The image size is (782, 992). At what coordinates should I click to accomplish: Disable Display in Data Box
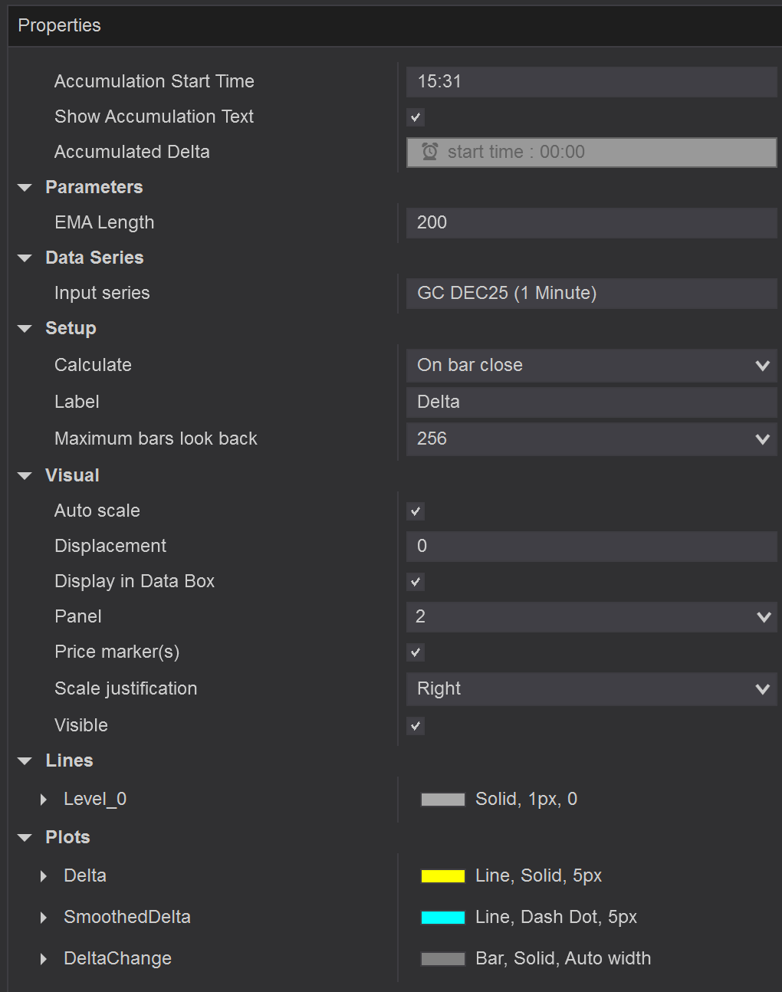416,582
